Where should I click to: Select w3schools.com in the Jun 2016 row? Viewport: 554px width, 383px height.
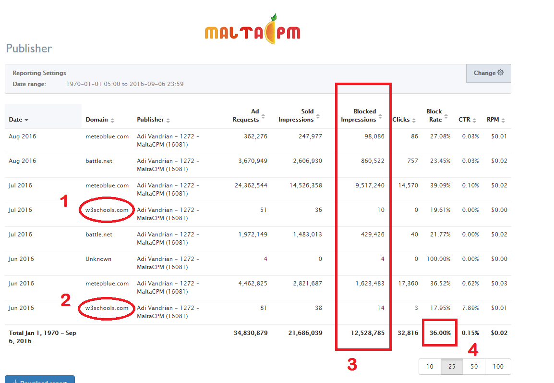[107, 308]
